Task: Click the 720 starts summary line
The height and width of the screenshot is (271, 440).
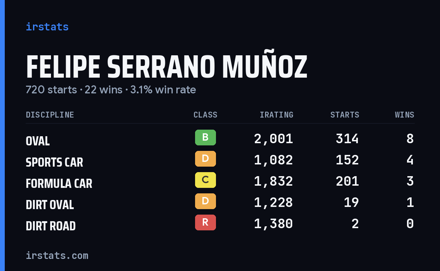Action: [x=111, y=90]
